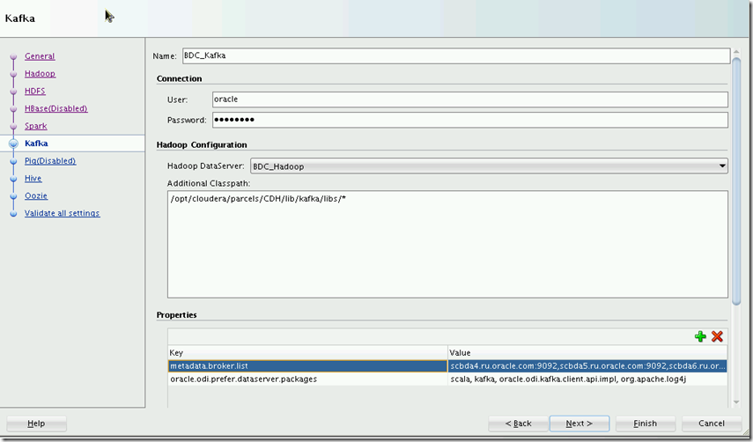Focus the User text field
Viewport: 753px width, 442px height.
click(469, 99)
